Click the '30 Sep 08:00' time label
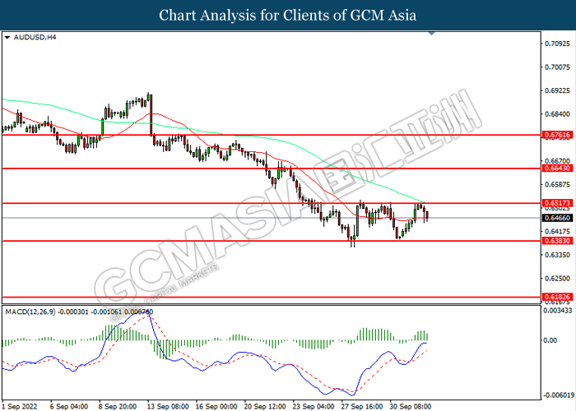This screenshot has height=411, width=576. pos(411,406)
